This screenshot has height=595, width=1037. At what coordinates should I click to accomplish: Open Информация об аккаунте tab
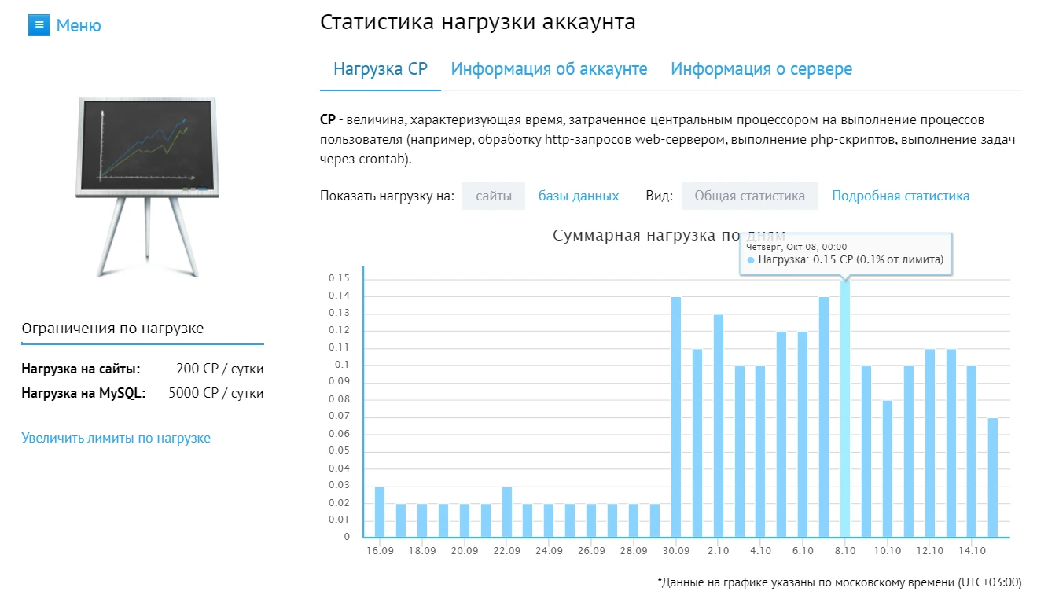tap(549, 69)
